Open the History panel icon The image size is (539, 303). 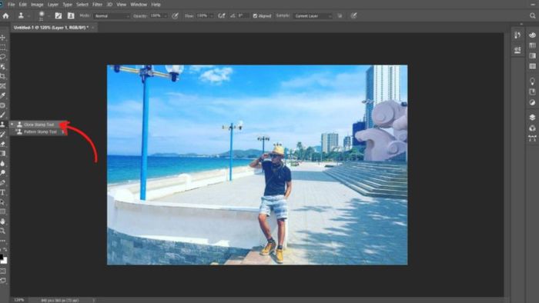click(517, 35)
